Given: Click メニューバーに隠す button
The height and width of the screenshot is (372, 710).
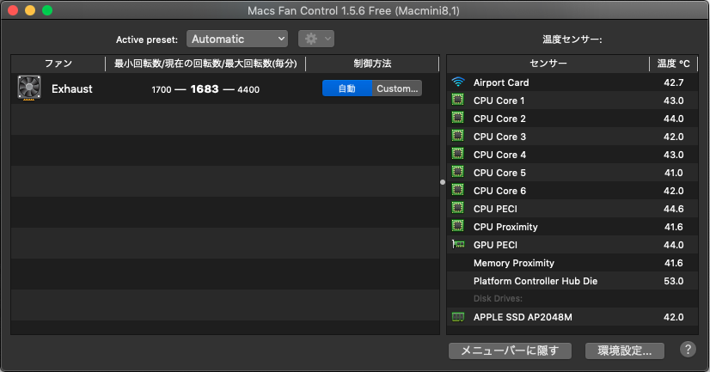Looking at the screenshot, I should 510,351.
